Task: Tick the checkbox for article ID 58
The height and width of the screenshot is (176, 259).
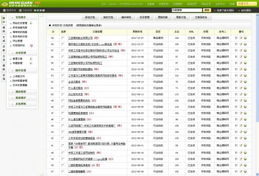Action: 63,44
